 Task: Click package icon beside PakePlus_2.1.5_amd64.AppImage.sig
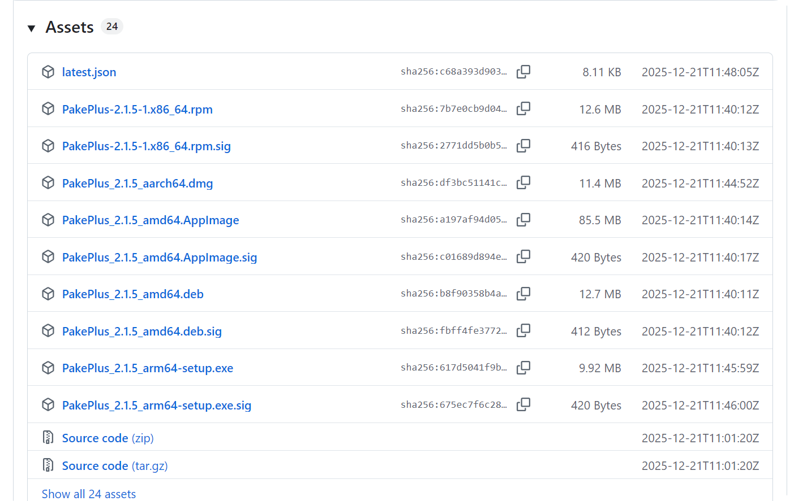click(x=48, y=256)
